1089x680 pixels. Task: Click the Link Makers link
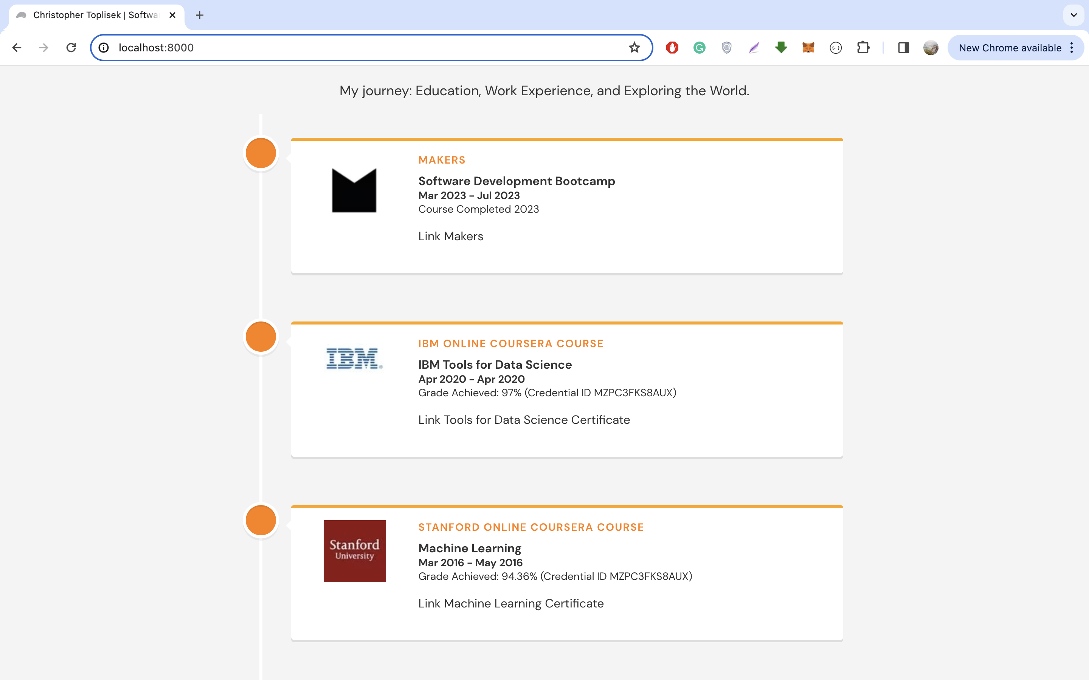click(450, 236)
